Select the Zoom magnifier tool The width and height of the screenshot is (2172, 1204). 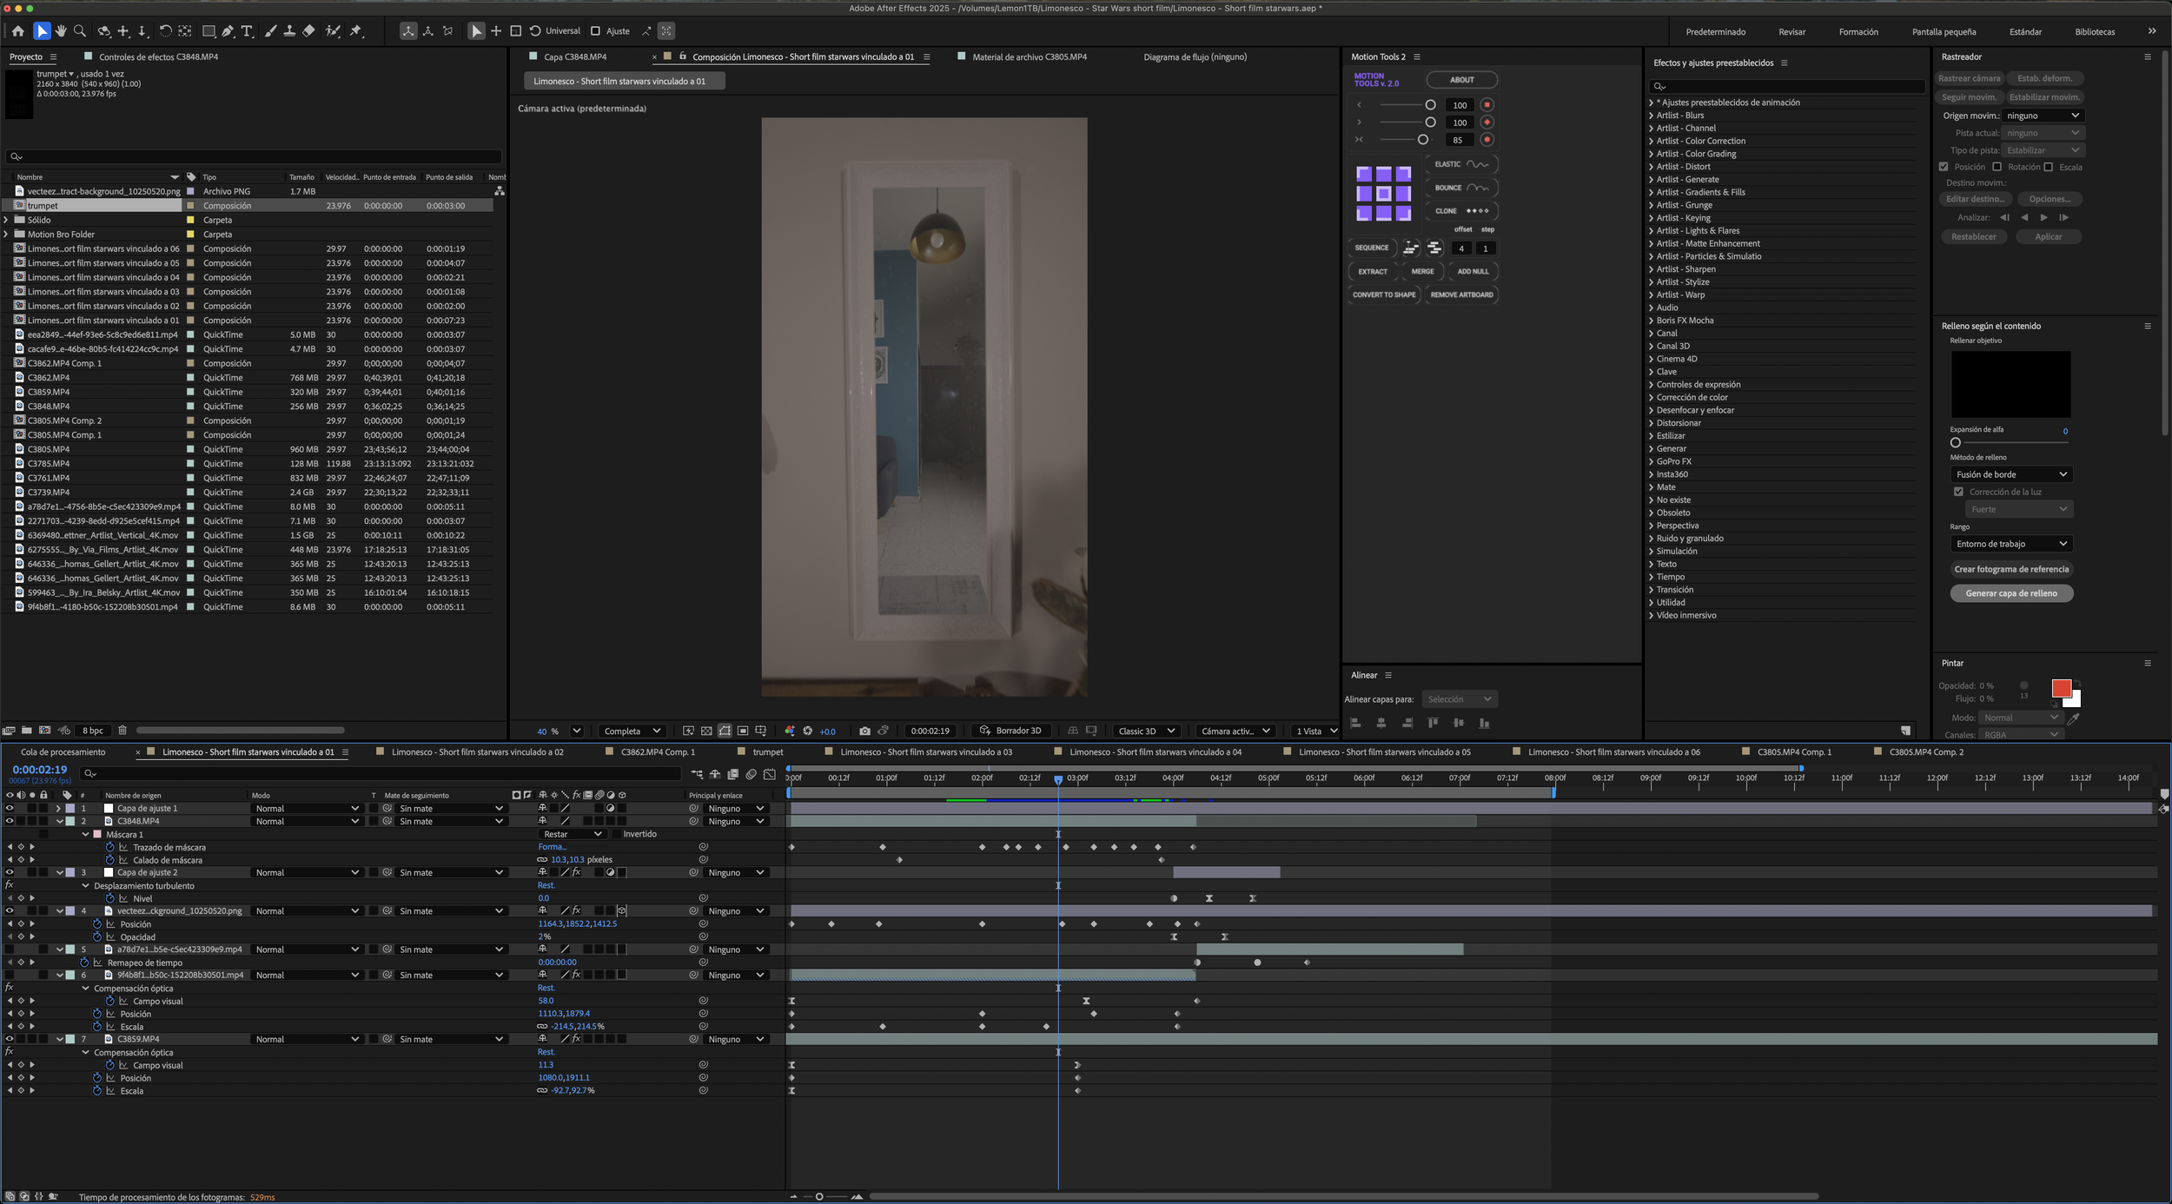[80, 31]
